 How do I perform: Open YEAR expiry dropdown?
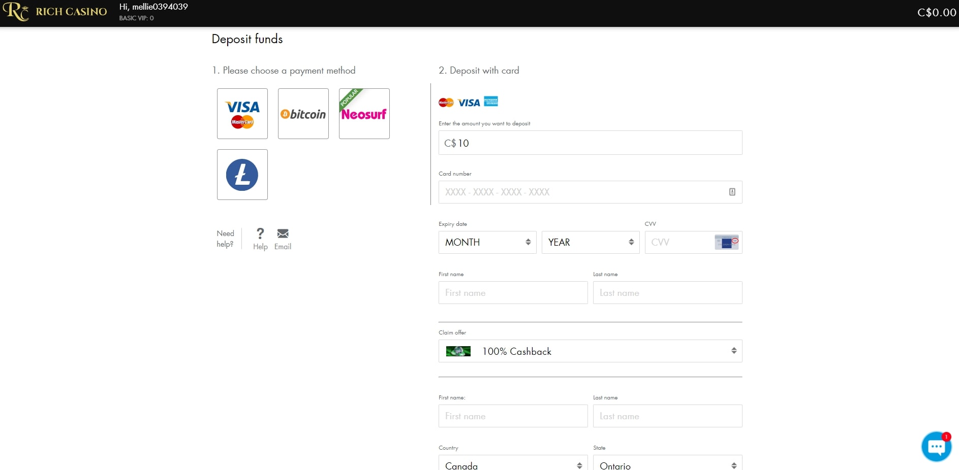pyautogui.click(x=591, y=242)
